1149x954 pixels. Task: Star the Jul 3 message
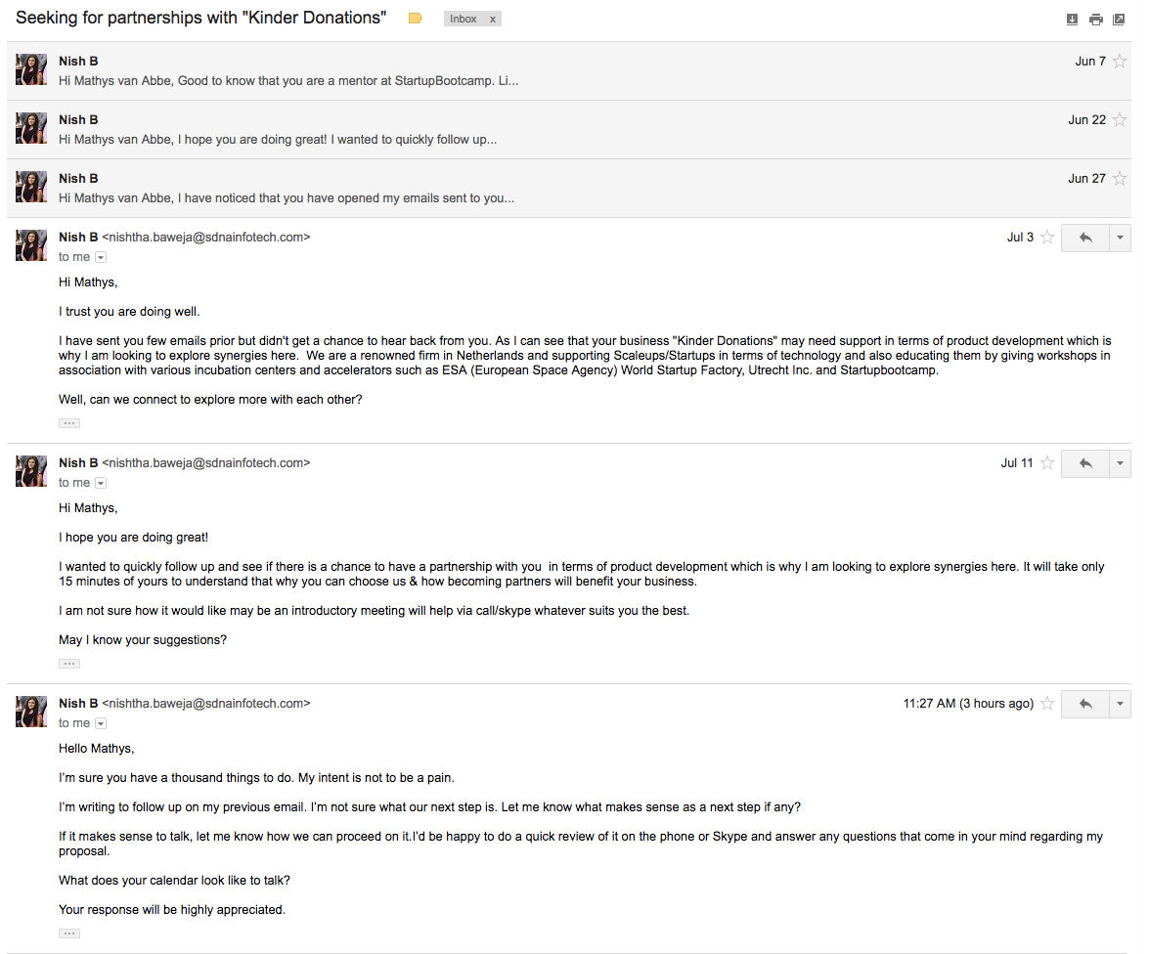pyautogui.click(x=1047, y=238)
